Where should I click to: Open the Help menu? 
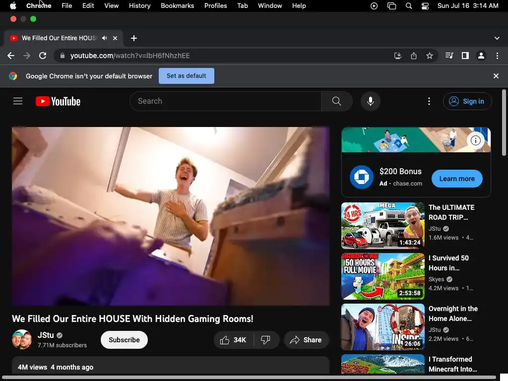point(299,6)
